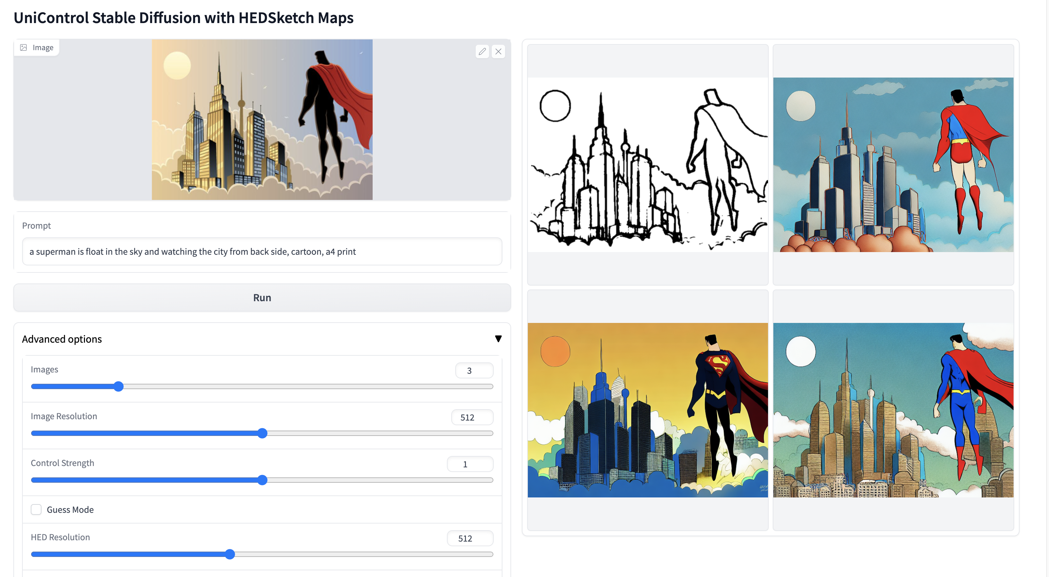
Task: Click the Image Resolution slider handle
Action: pyautogui.click(x=263, y=433)
